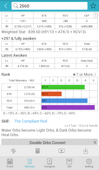Mark monster as favorite with star icon
Screen dimensions: 99x170
(93, 6)
